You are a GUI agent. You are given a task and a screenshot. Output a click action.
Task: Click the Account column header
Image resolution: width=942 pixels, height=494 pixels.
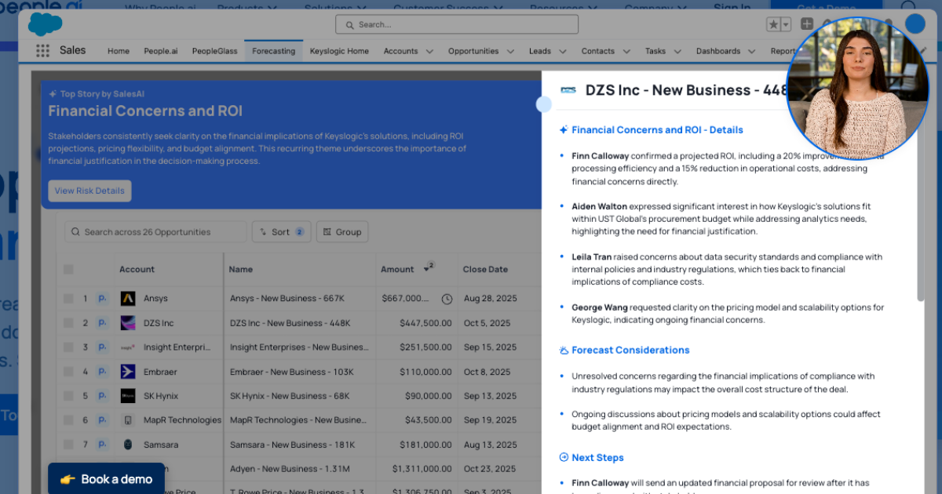coord(137,269)
